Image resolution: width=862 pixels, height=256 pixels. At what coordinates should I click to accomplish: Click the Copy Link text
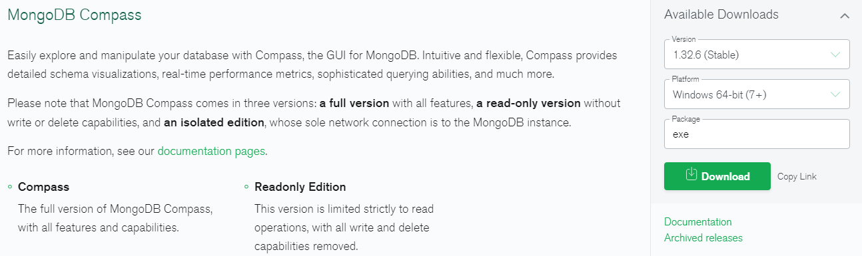click(797, 176)
